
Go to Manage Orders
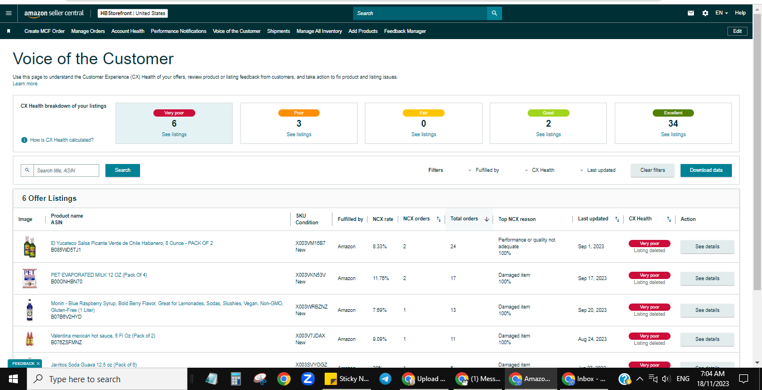pos(88,31)
